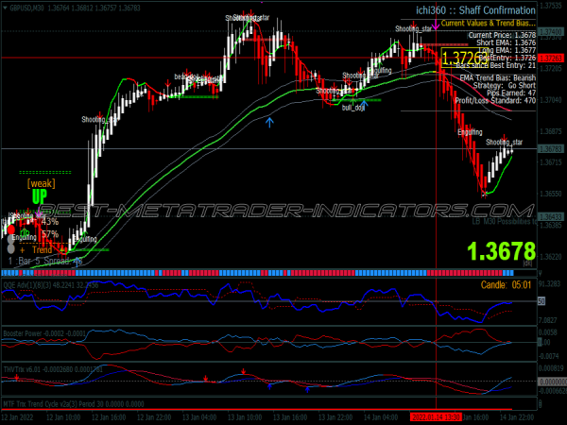Click the red arrow under THVTrix v6.01 label

pos(17,378)
